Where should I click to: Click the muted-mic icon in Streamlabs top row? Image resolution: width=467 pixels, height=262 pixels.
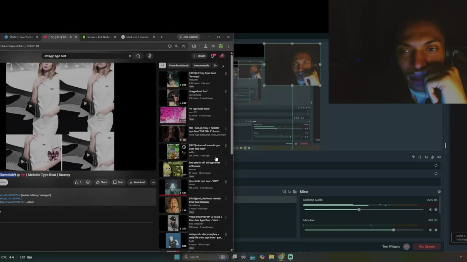[432, 157]
